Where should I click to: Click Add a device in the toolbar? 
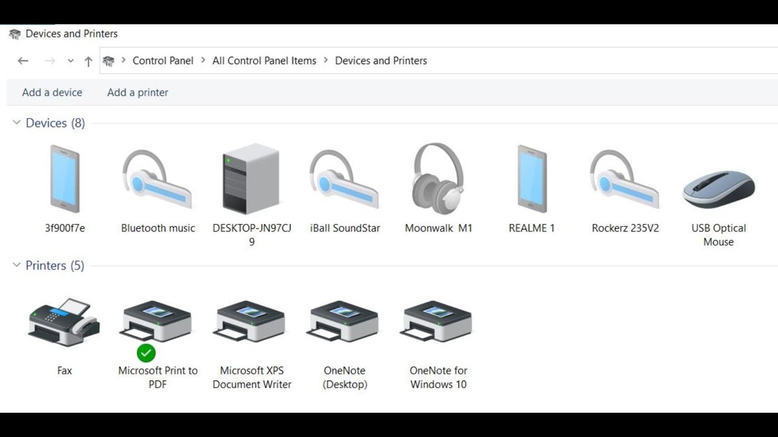[52, 92]
